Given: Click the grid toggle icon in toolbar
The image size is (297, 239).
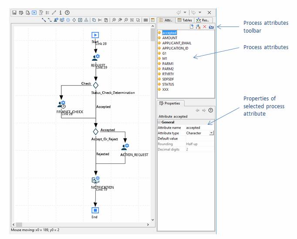Looking at the screenshot, I should [x=146, y=20].
